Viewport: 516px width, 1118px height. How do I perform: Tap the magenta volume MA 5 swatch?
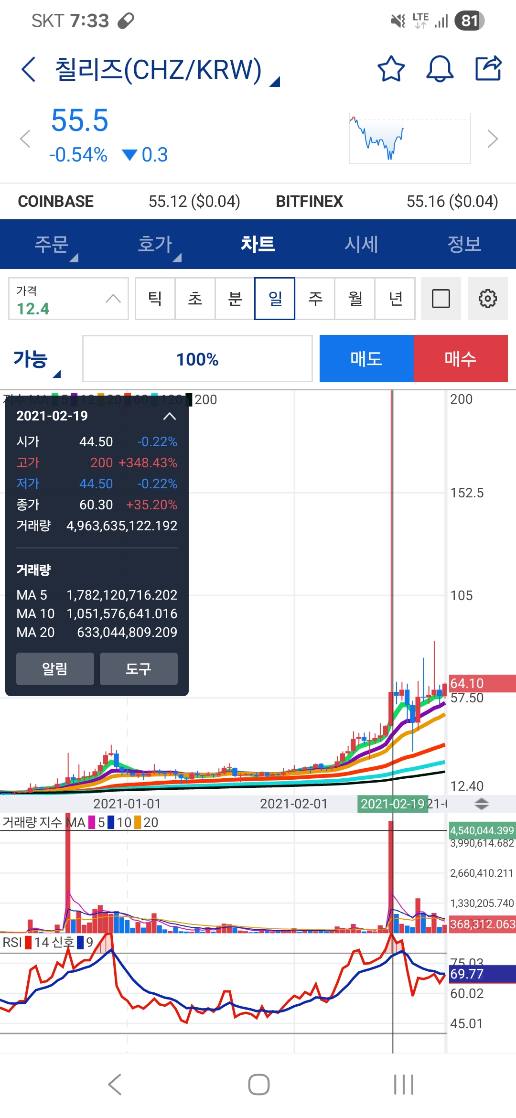pos(92,822)
